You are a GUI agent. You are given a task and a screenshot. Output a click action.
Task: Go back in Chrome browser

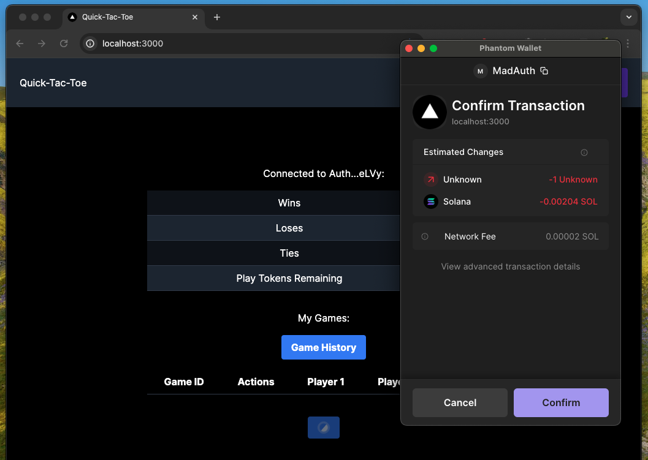click(20, 43)
